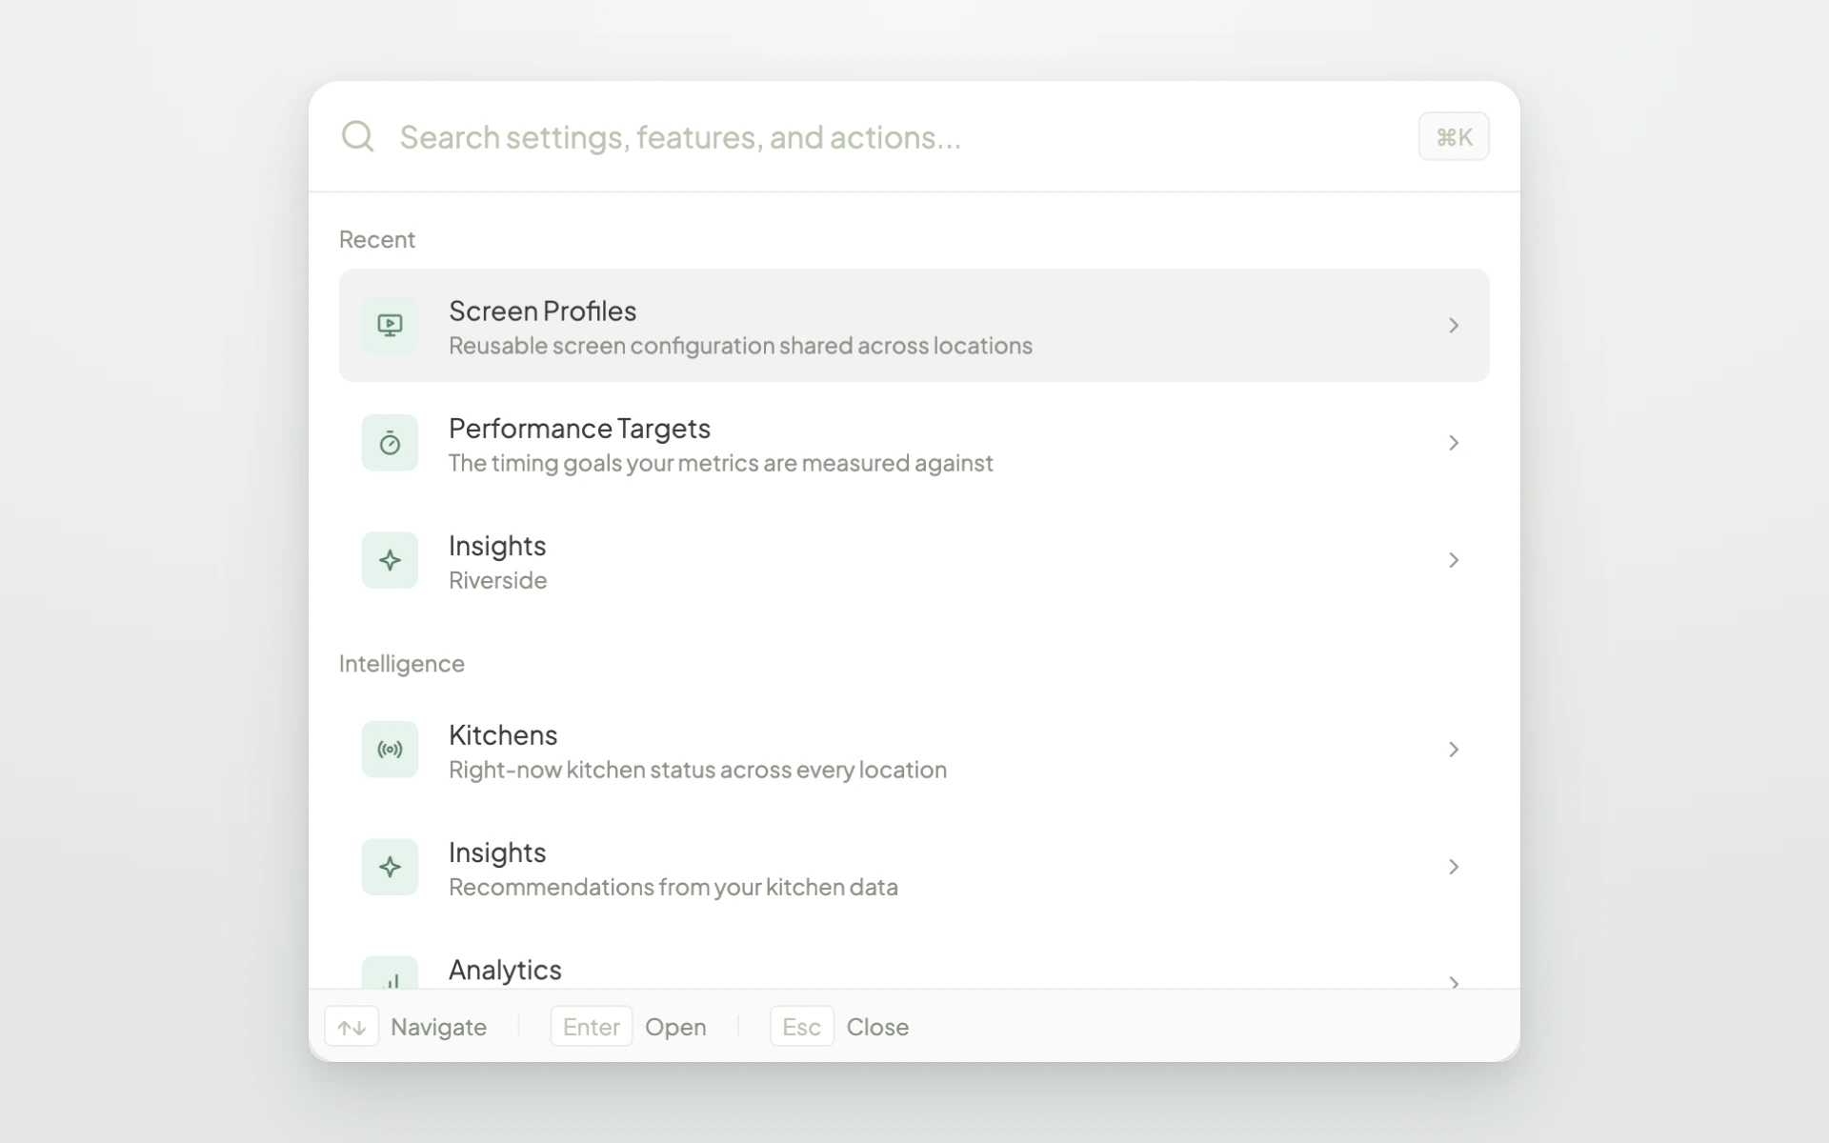The height and width of the screenshot is (1143, 1829).
Task: Click 'Right-now kitchen status across every location'
Action: pos(697,770)
